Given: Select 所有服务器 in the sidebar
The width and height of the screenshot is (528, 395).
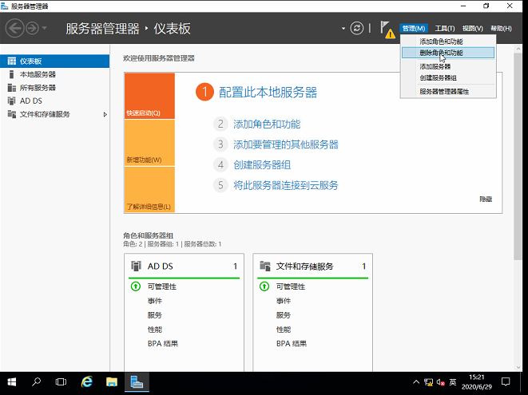Looking at the screenshot, I should pyautogui.click(x=54, y=88).
